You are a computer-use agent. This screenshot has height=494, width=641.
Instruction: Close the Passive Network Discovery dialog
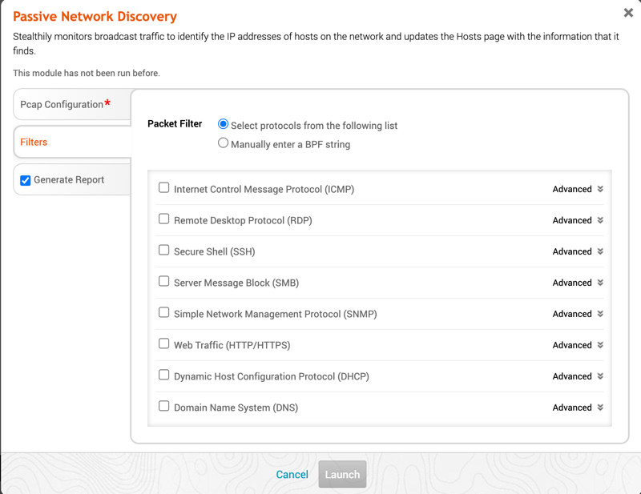628,13
